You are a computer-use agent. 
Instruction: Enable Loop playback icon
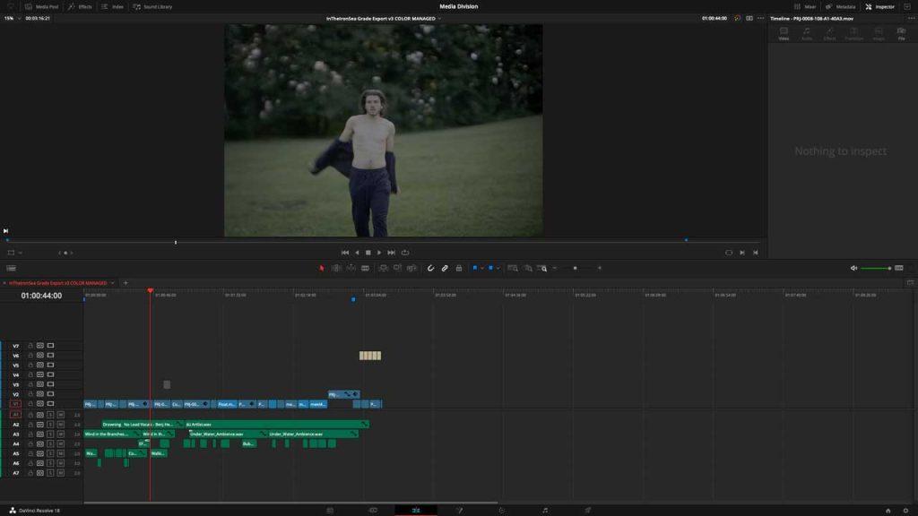(405, 253)
